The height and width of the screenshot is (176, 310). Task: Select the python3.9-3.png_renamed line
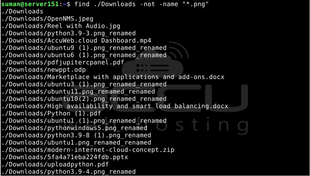[69, 33]
